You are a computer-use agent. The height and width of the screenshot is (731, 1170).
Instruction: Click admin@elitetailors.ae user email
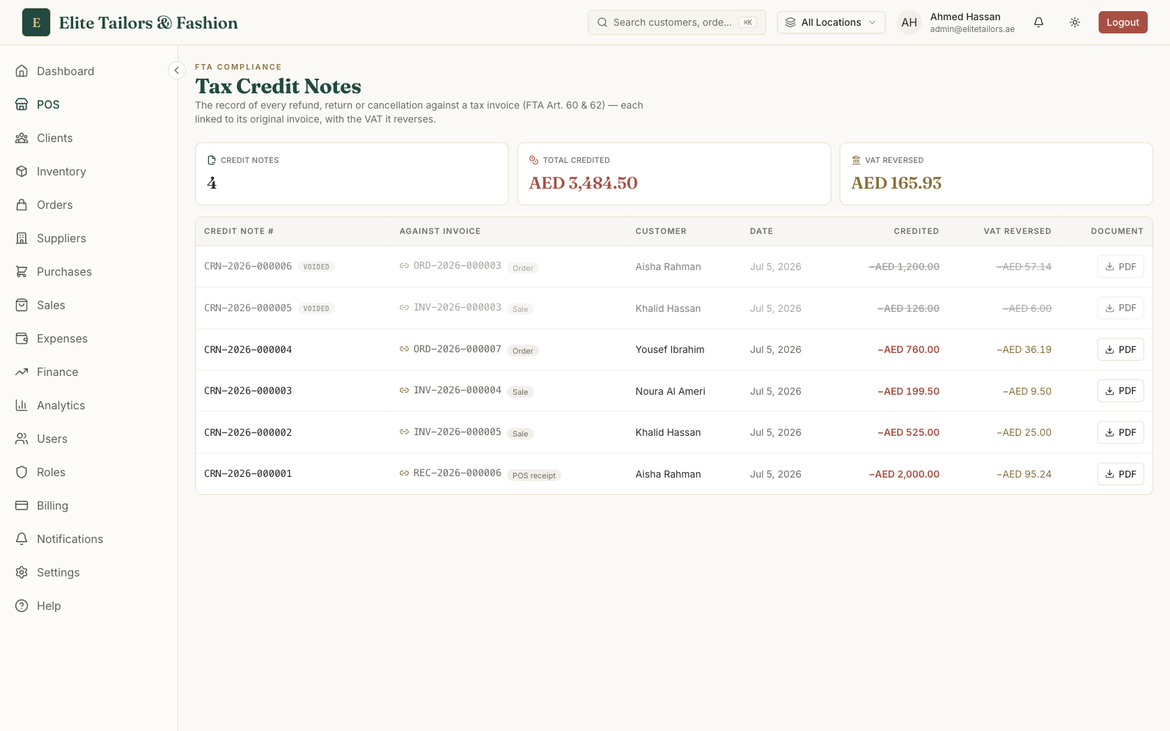click(972, 29)
